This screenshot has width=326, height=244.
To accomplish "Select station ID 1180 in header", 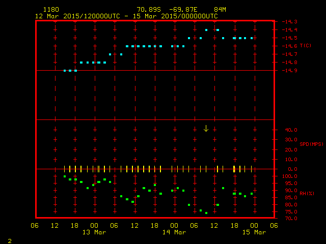I will click(x=50, y=10).
